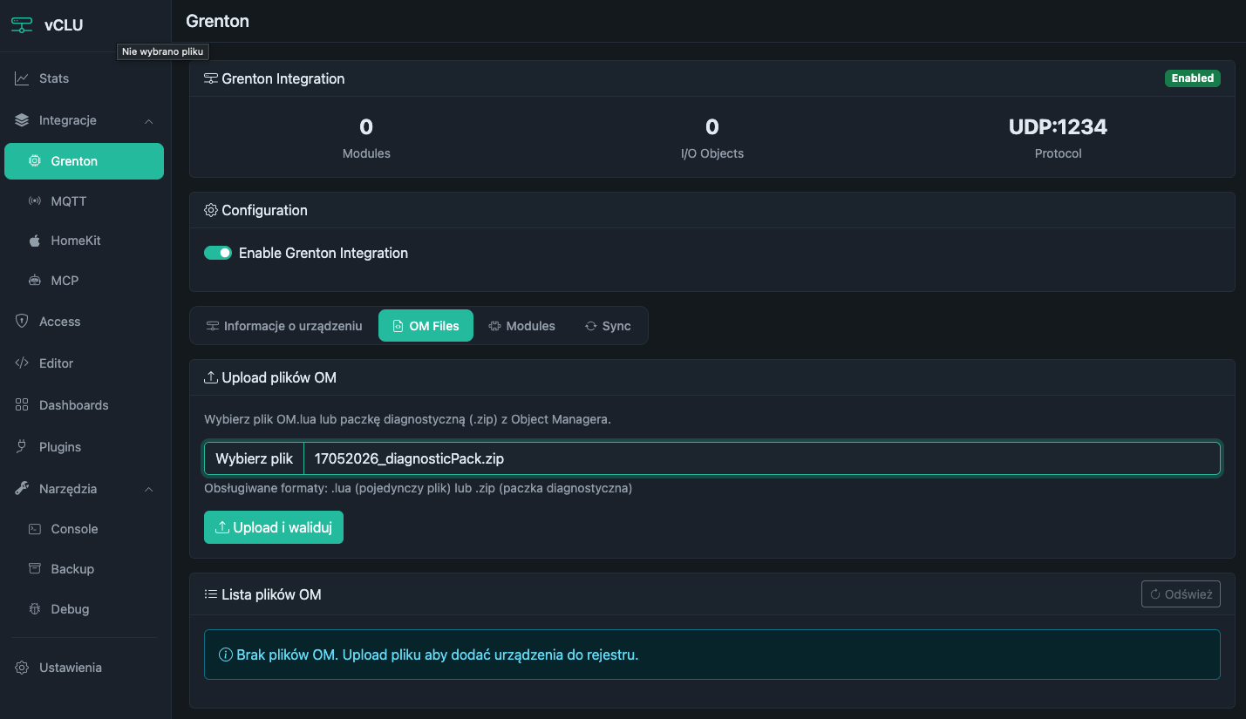This screenshot has height=719, width=1246.
Task: Click the Stats chart icon
Action: click(22, 78)
